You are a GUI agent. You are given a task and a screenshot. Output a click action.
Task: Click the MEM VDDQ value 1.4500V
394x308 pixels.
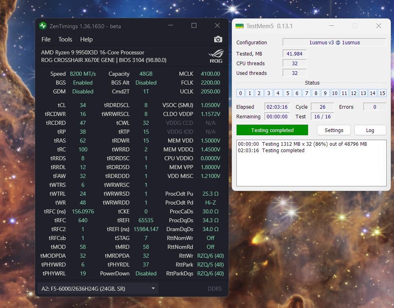tap(211, 149)
